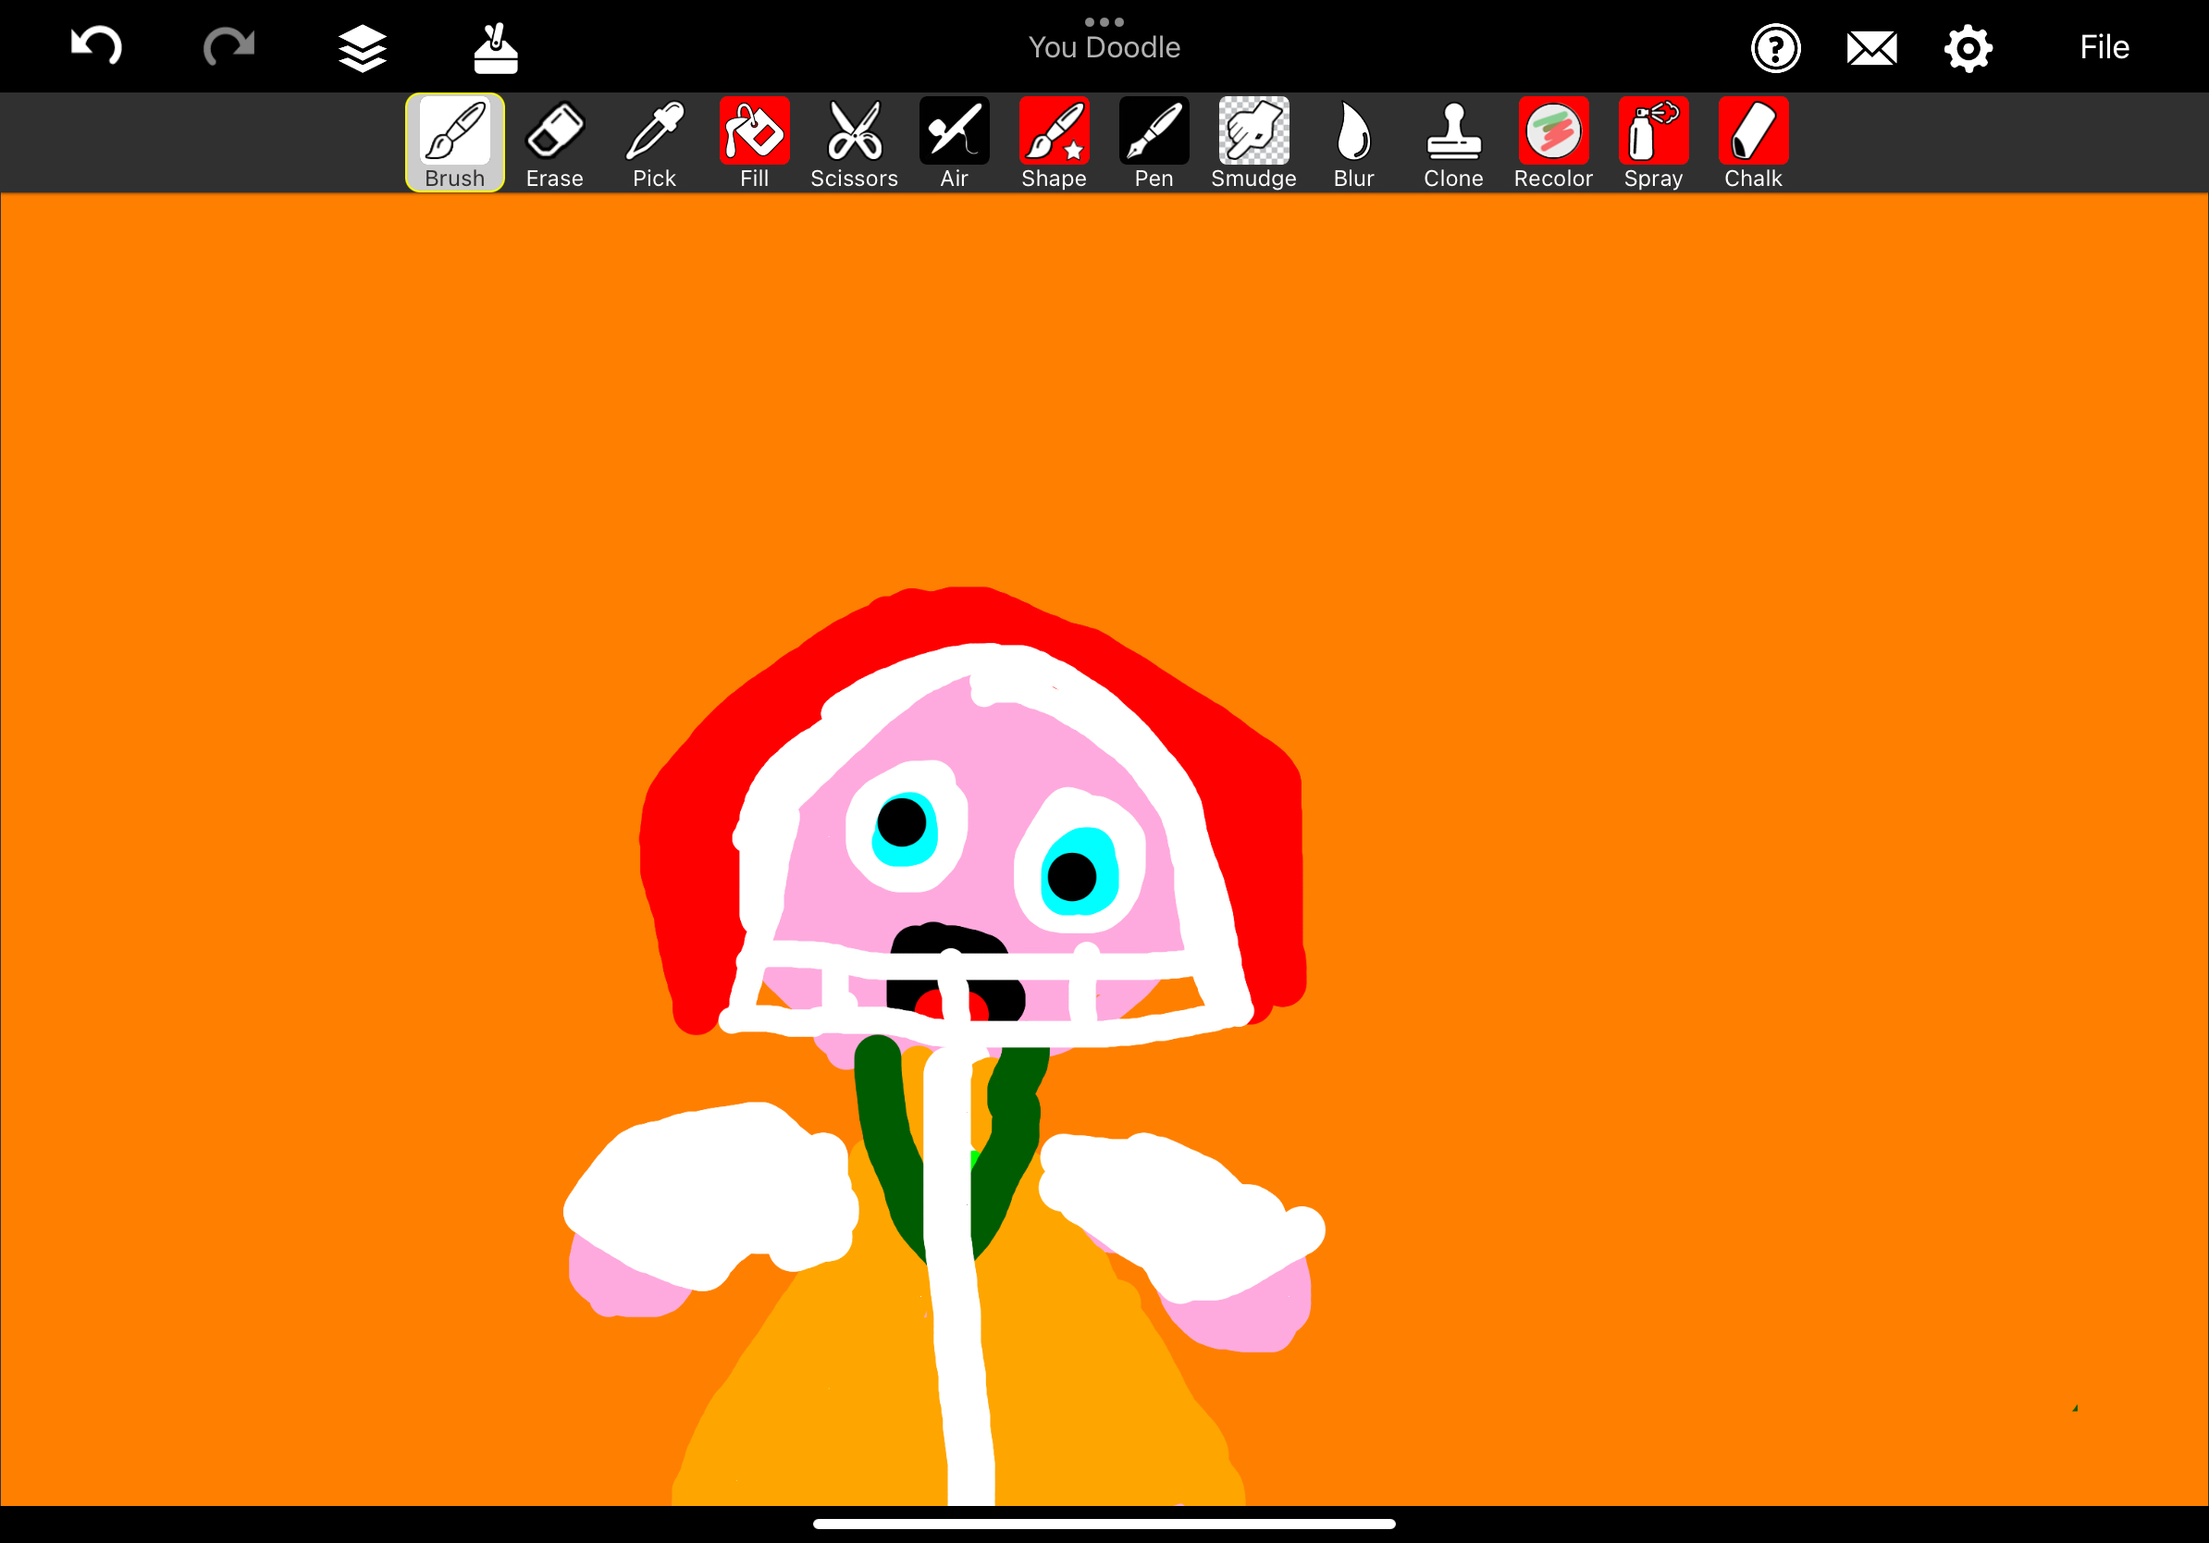
Task: Redo the undone action
Action: point(229,46)
